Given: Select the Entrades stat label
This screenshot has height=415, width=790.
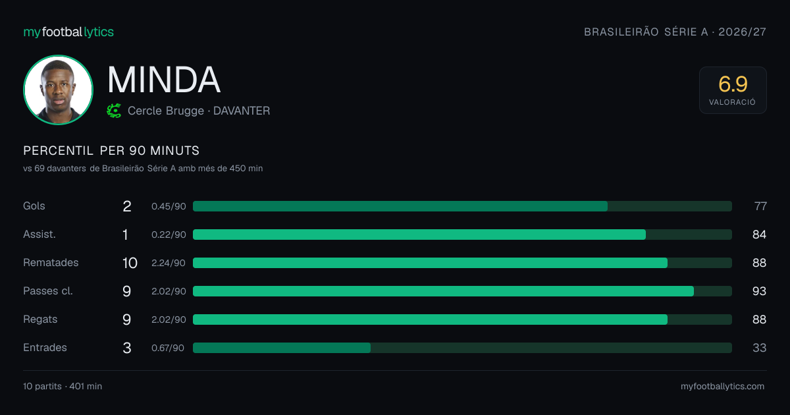Looking at the screenshot, I should coord(45,348).
